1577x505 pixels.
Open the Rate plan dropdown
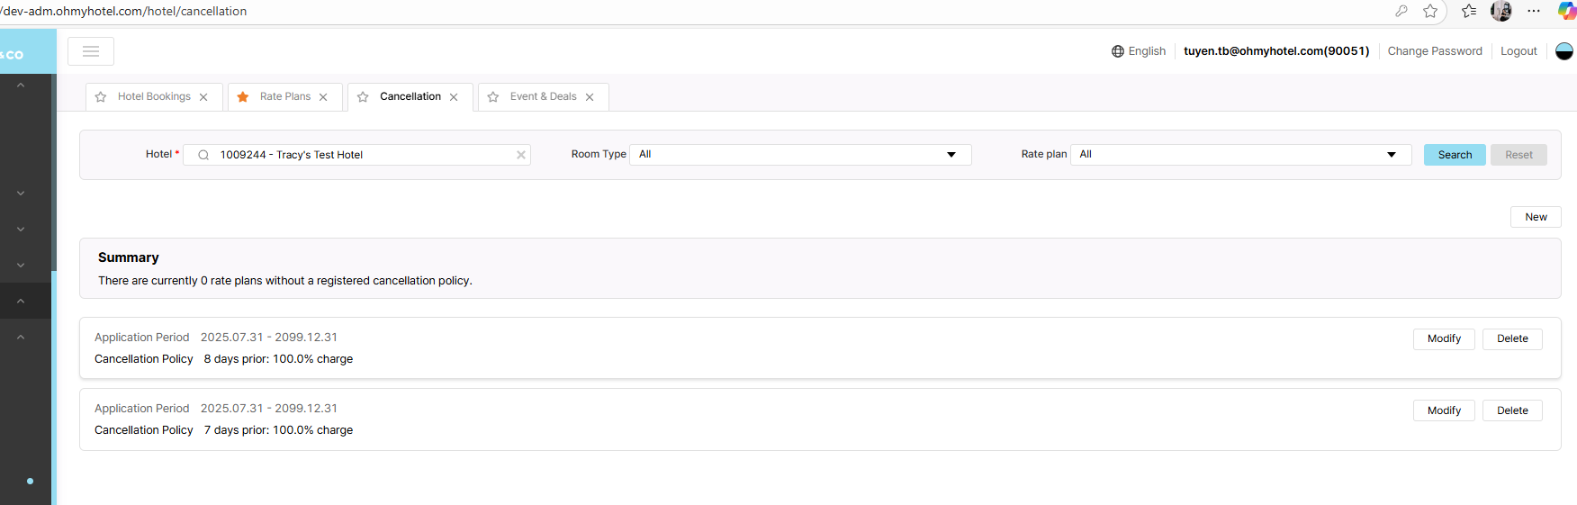point(1240,155)
